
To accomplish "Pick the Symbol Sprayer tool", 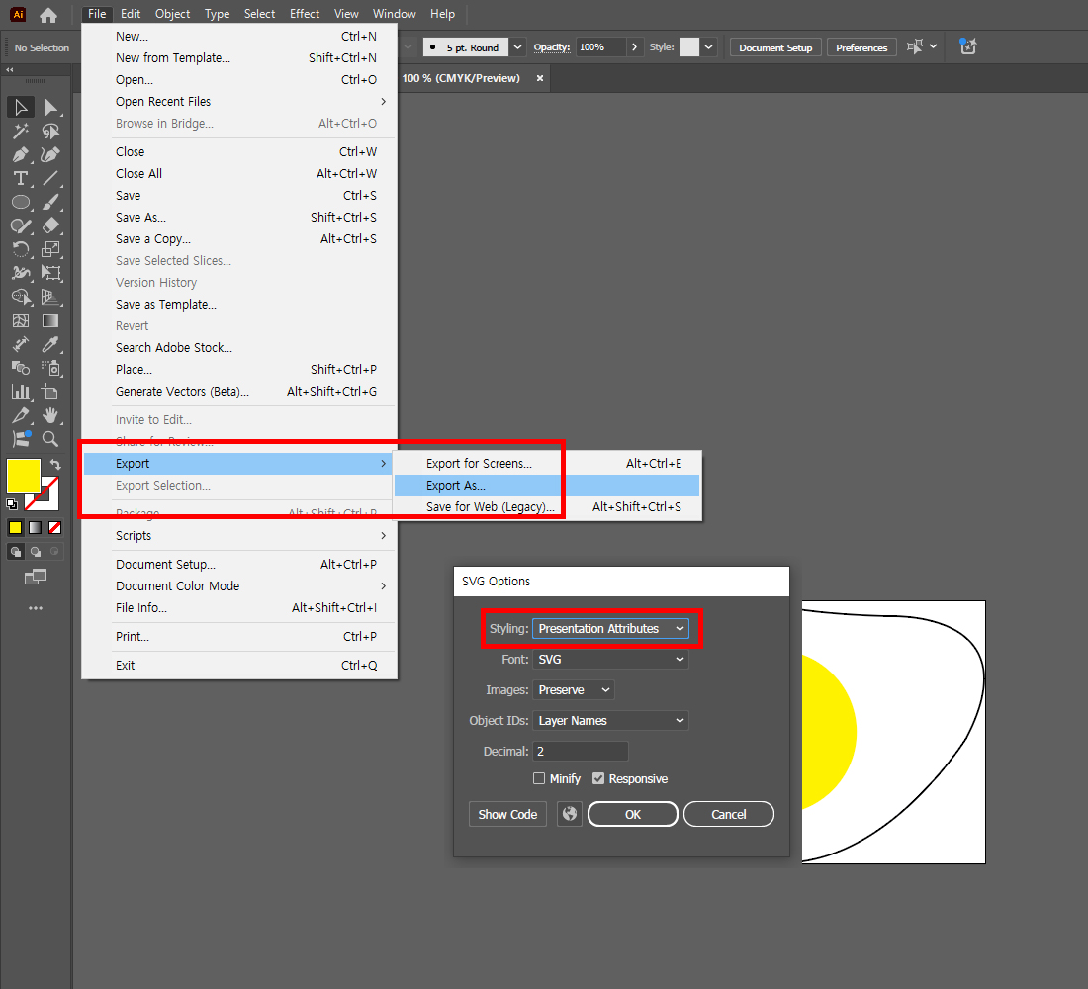I will [50, 368].
